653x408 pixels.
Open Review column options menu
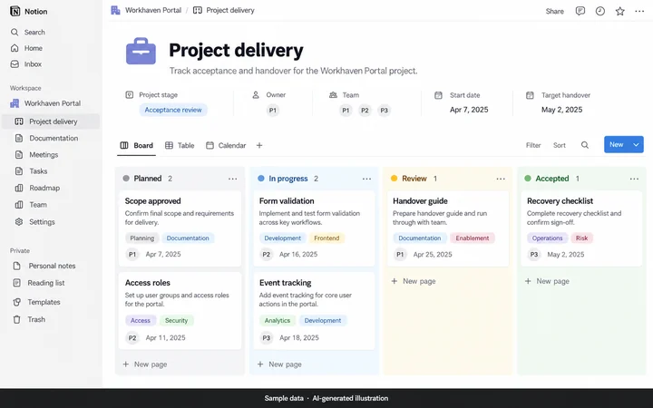tap(501, 179)
